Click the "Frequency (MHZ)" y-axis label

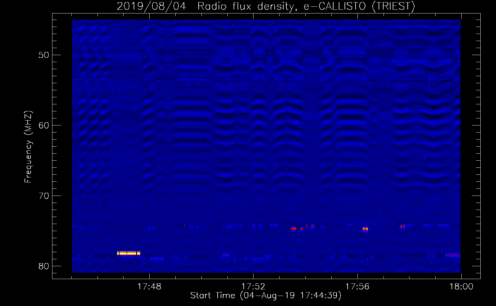coord(28,147)
